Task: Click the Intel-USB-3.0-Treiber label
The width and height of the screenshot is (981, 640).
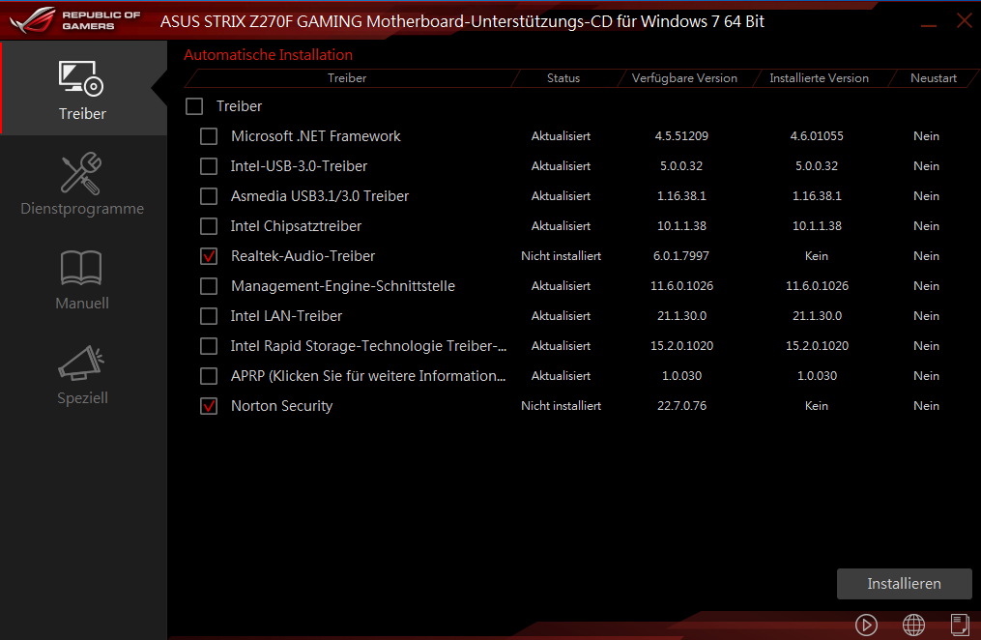Action: pos(299,165)
